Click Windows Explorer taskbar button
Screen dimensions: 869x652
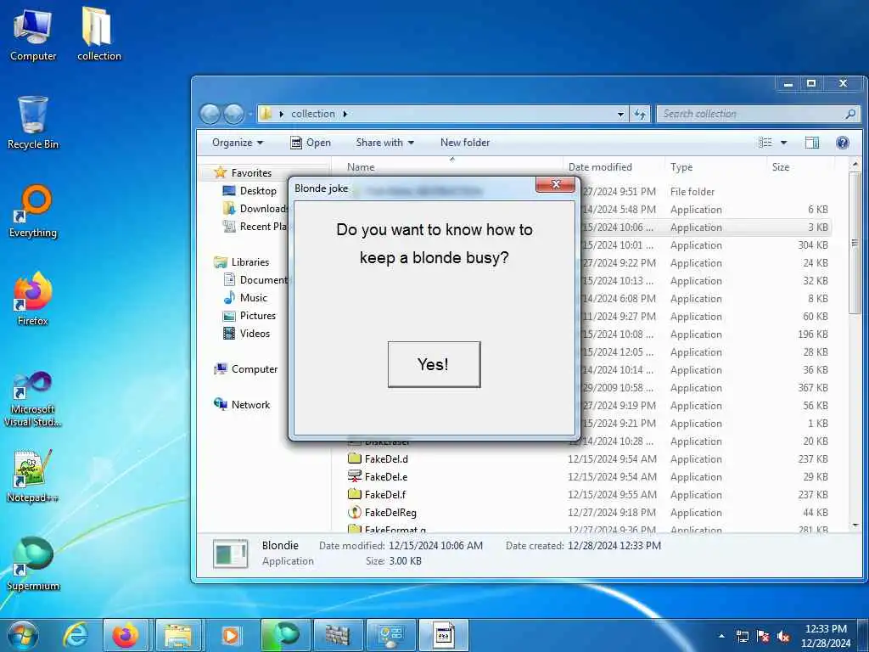tap(178, 635)
